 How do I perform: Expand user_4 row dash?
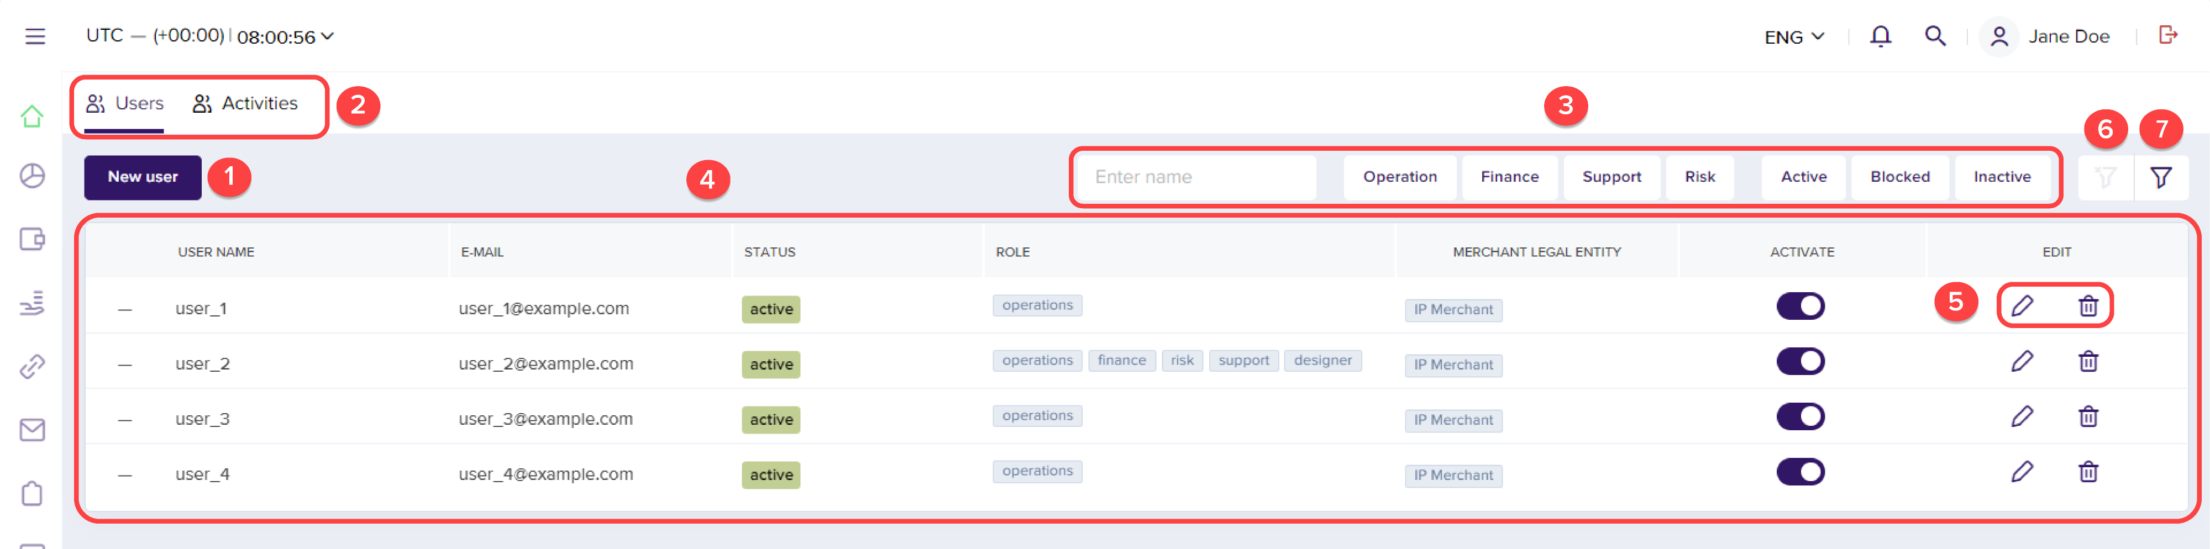125,474
